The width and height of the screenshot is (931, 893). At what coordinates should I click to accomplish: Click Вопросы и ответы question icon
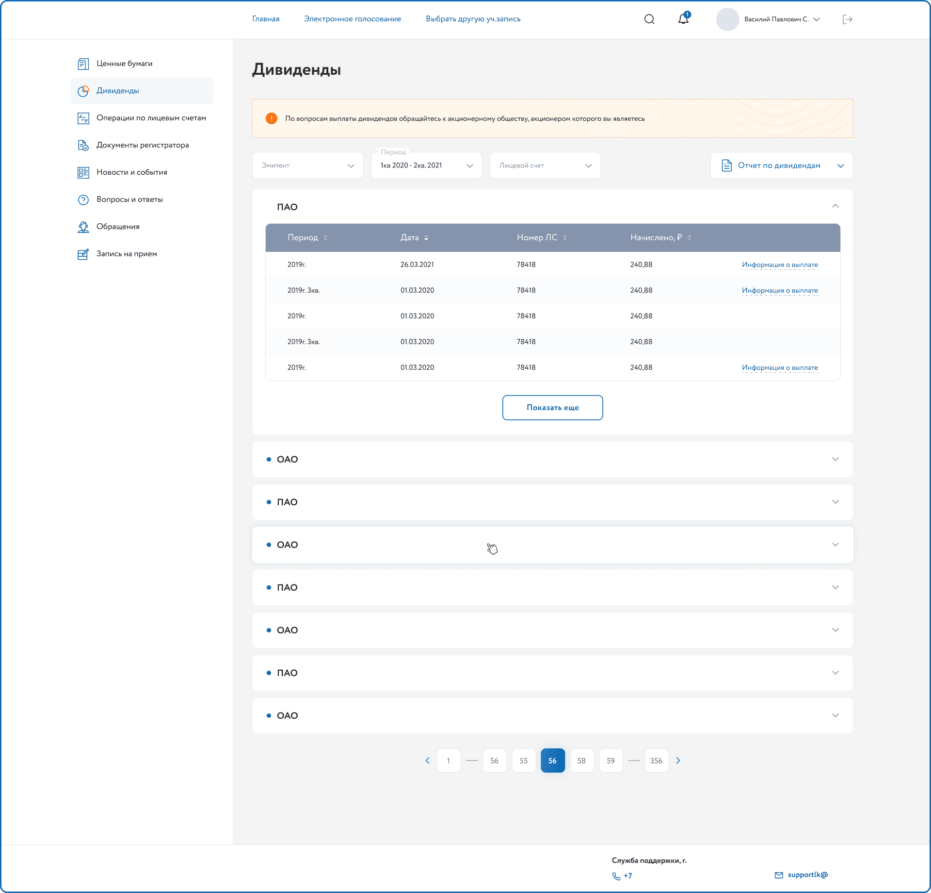point(83,199)
